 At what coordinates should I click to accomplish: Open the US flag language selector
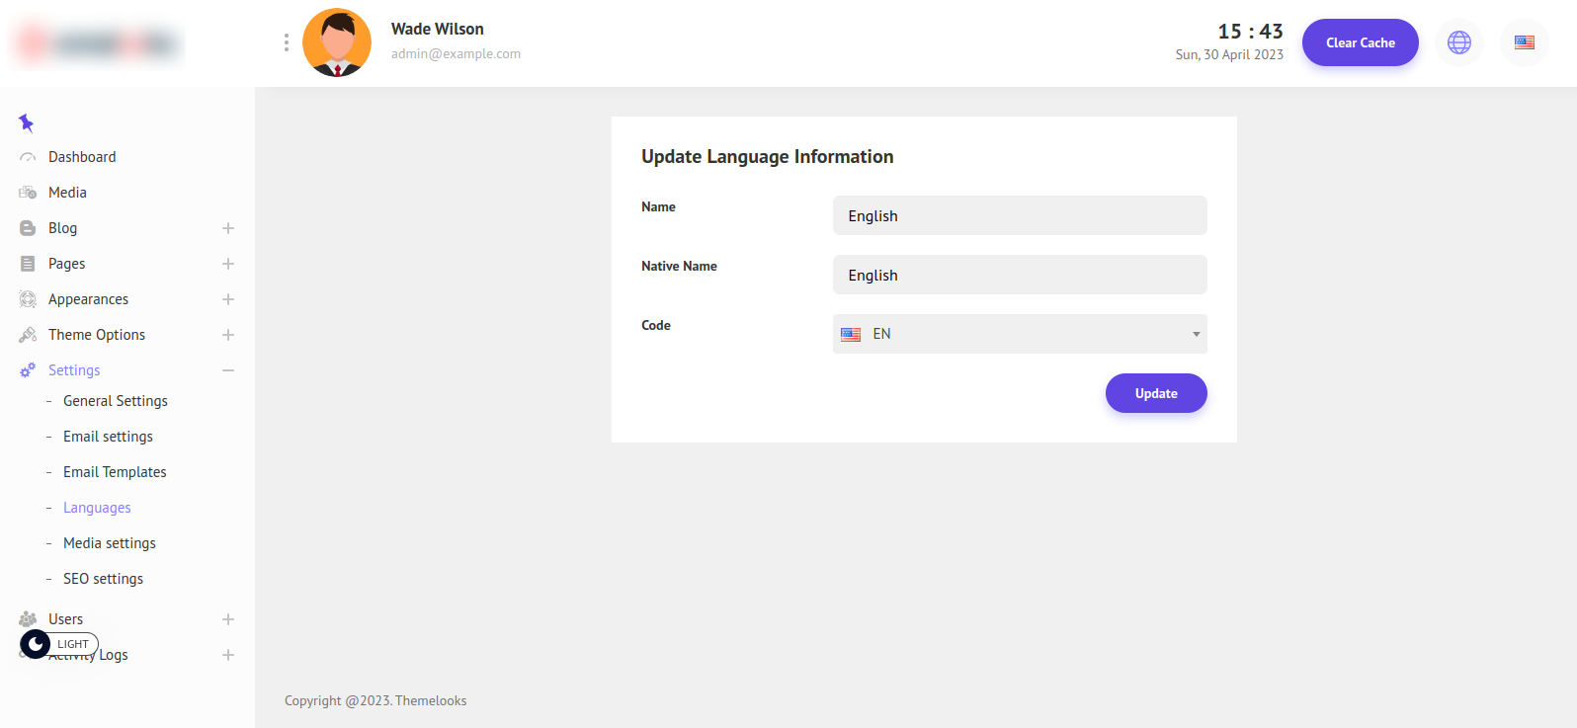(1524, 42)
